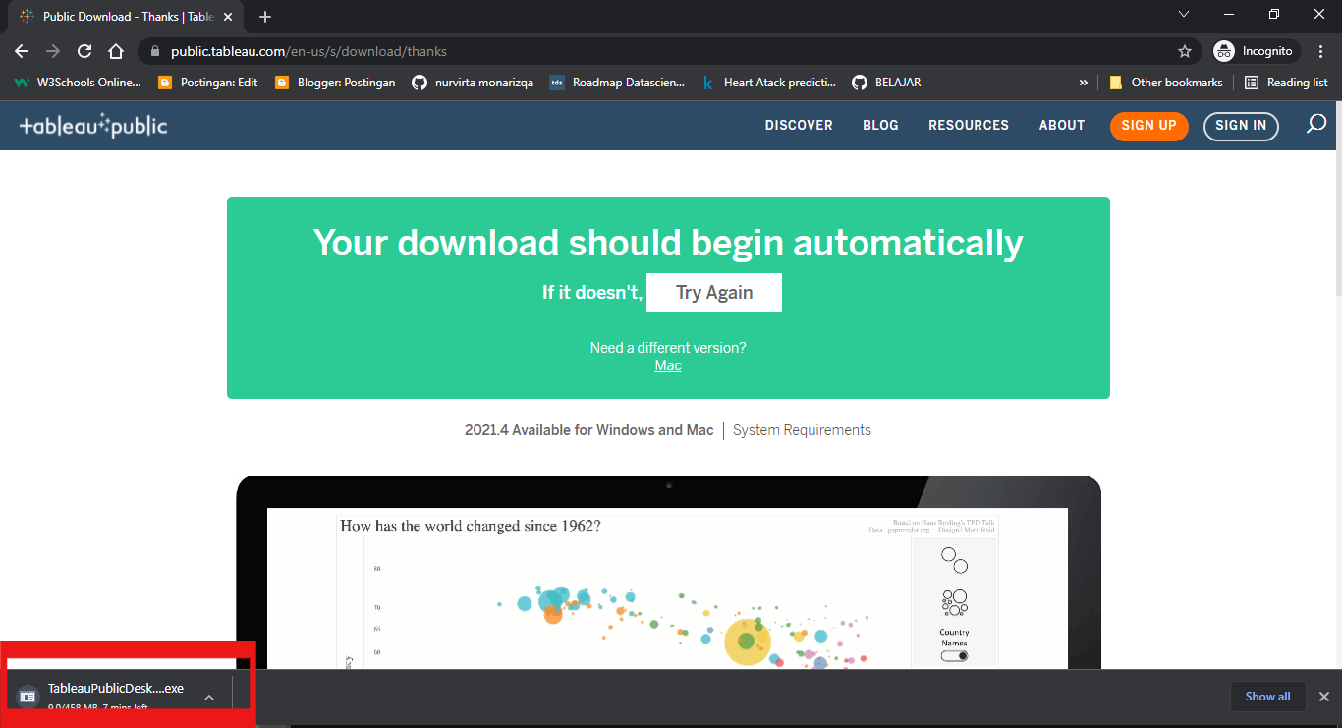Click the address bar URL
This screenshot has height=728, width=1342.
(308, 51)
